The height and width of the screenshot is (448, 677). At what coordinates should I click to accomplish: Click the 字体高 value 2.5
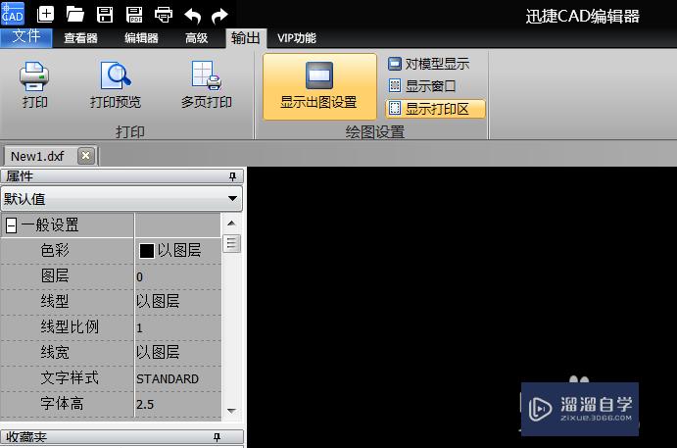178,404
